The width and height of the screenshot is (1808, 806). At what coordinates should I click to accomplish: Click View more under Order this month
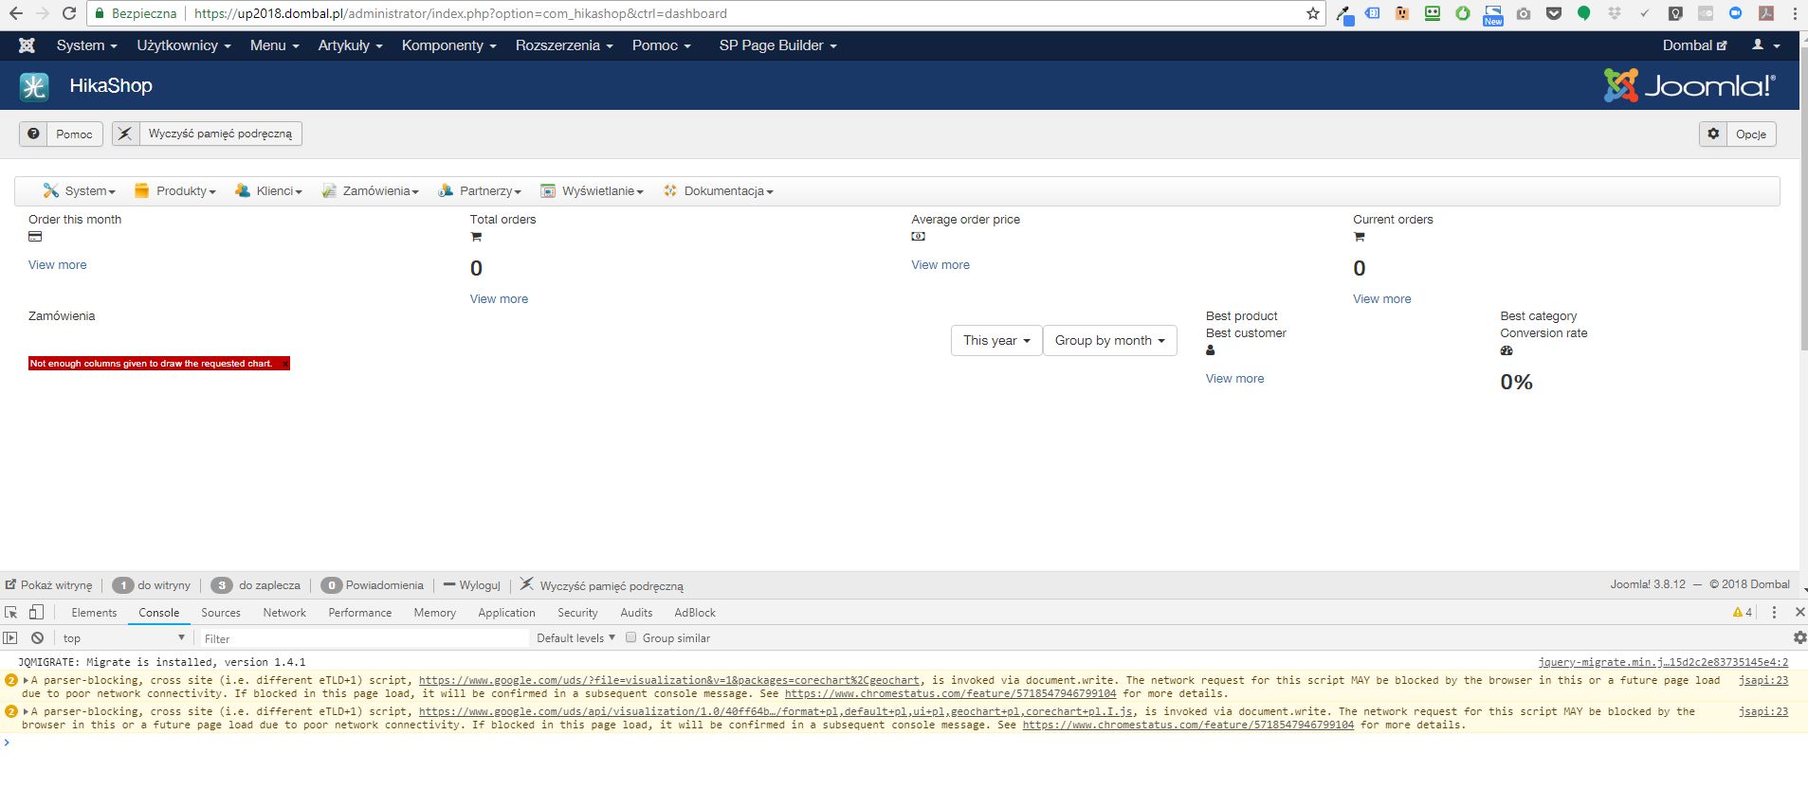point(58,265)
